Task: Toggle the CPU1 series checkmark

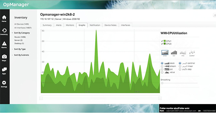Action: pyautogui.click(x=162, y=41)
